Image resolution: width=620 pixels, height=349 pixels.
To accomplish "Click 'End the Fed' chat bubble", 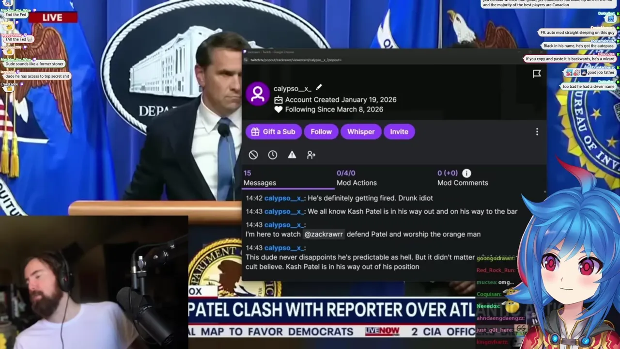I will pyautogui.click(x=16, y=15).
